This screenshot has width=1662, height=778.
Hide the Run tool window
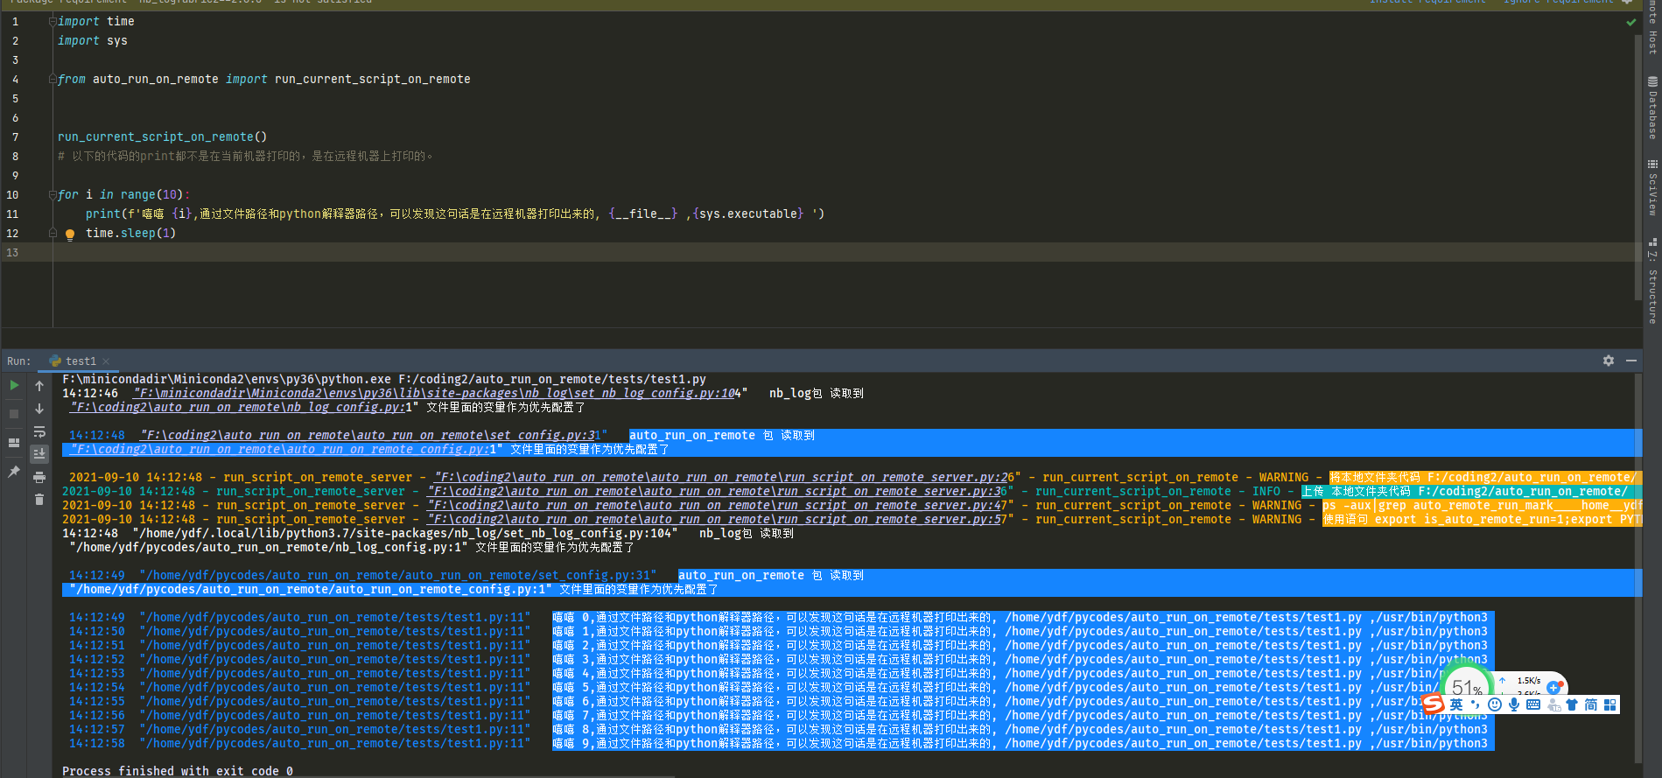tap(1630, 361)
